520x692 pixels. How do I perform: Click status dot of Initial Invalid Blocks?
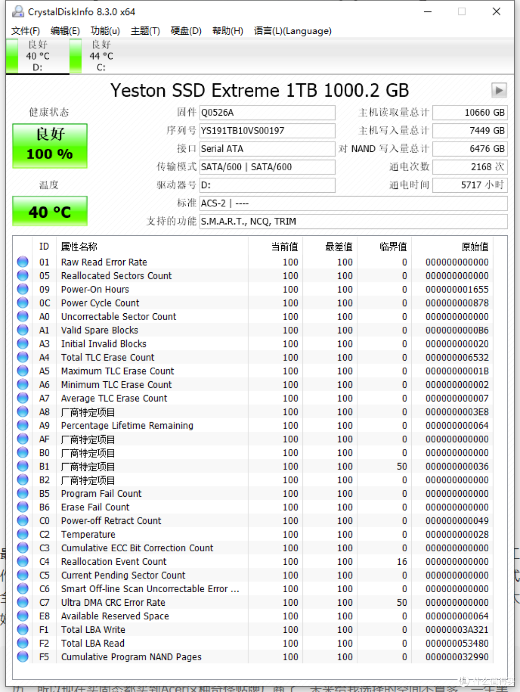coord(23,343)
